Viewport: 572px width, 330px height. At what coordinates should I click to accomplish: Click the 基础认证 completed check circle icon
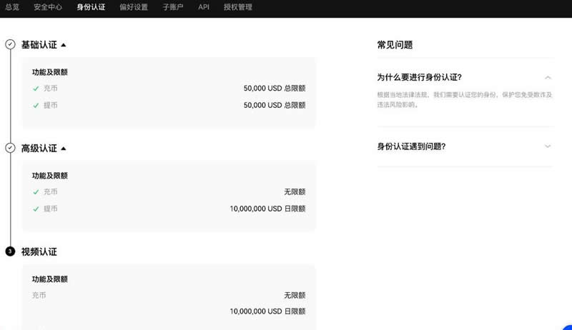(10, 44)
